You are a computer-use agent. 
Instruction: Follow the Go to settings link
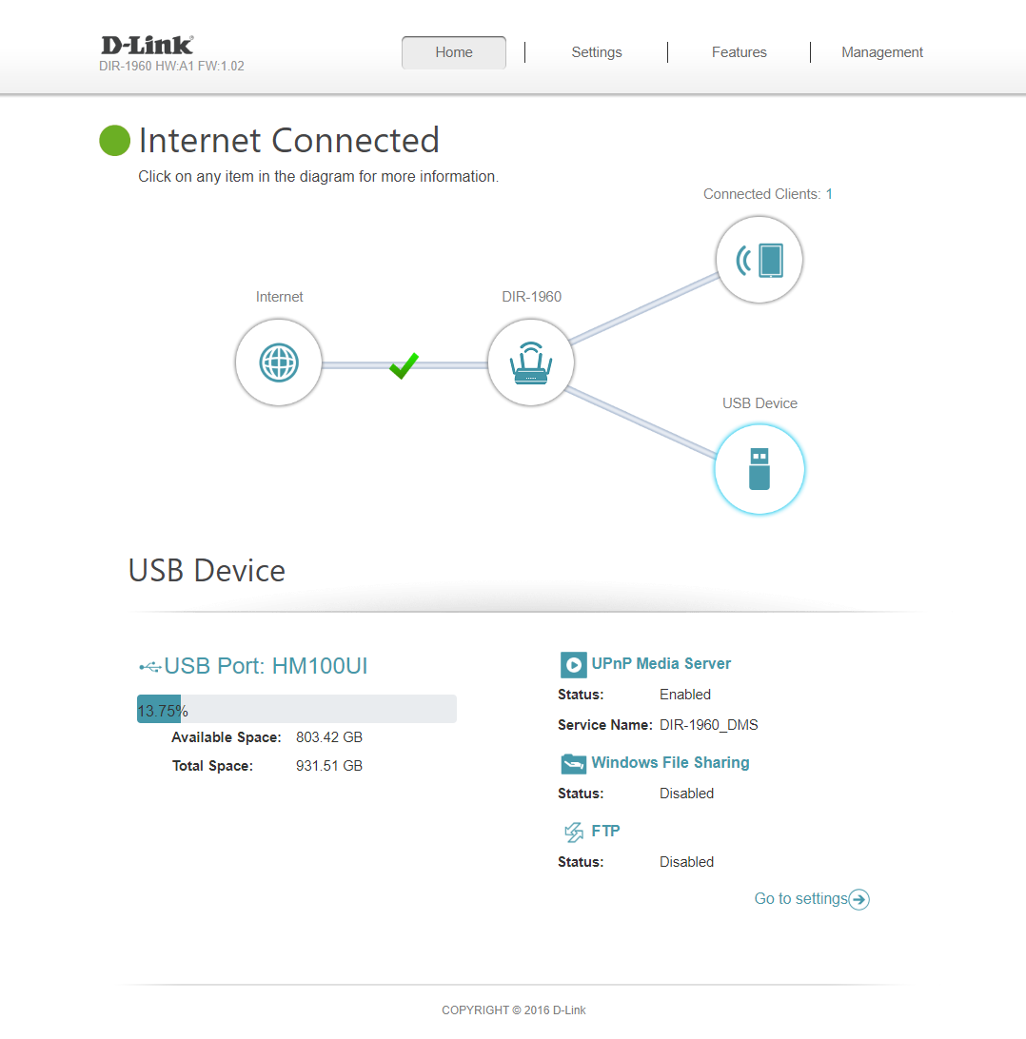coord(801,898)
